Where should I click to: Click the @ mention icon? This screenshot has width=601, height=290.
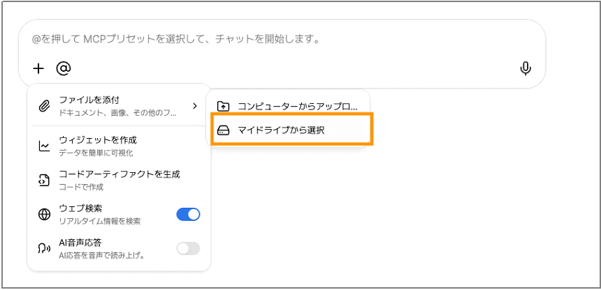[64, 68]
